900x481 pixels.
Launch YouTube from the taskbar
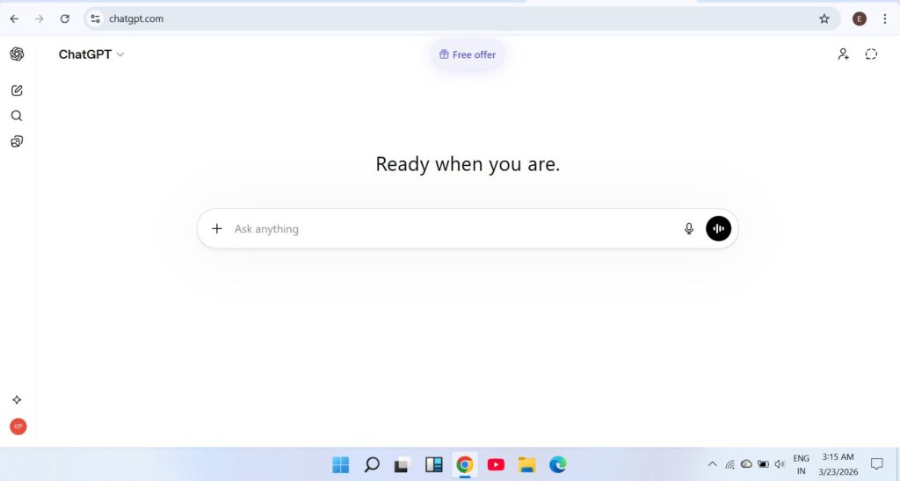click(x=496, y=464)
